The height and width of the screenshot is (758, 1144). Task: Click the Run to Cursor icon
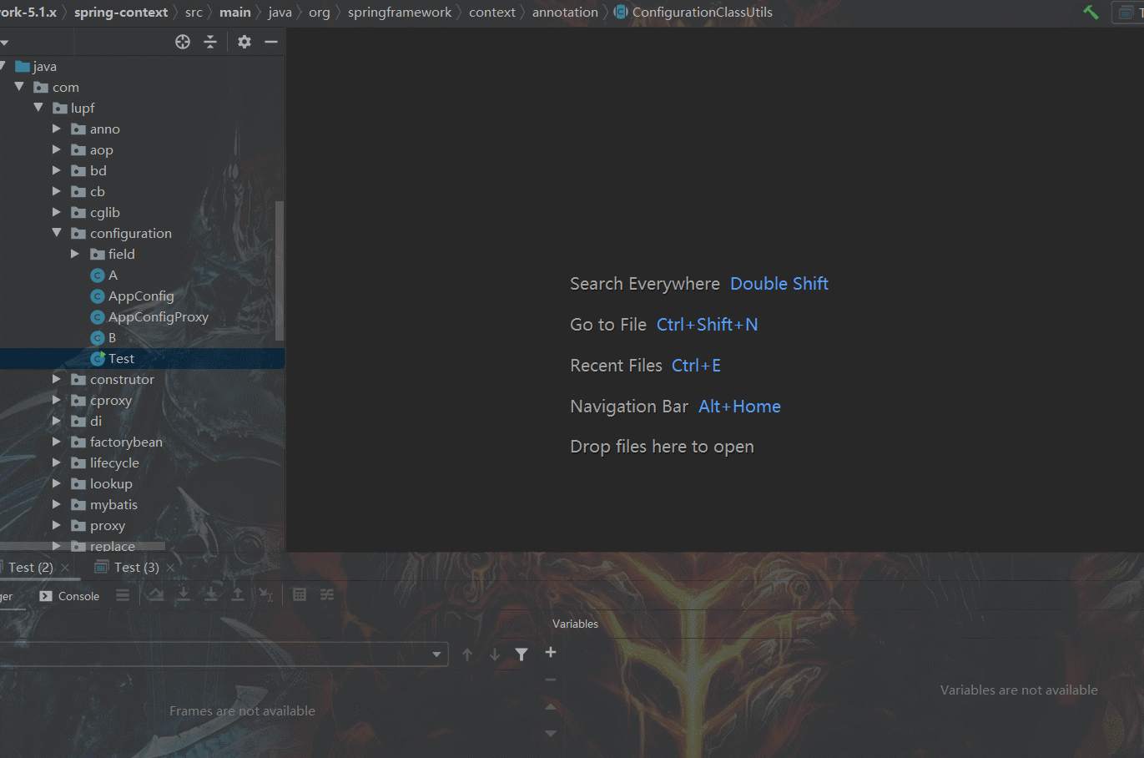pyautogui.click(x=265, y=594)
